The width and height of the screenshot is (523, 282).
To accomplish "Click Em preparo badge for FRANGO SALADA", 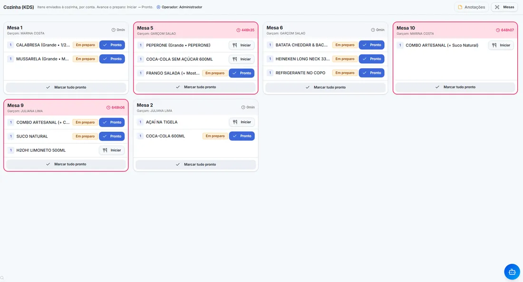I will [x=215, y=73].
